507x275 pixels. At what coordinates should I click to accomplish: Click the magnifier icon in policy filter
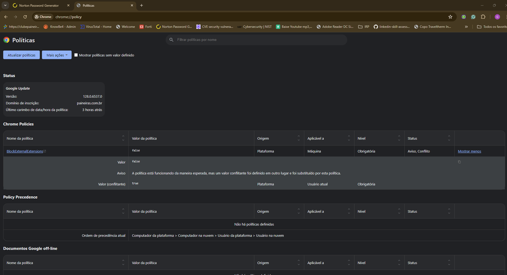point(172,40)
